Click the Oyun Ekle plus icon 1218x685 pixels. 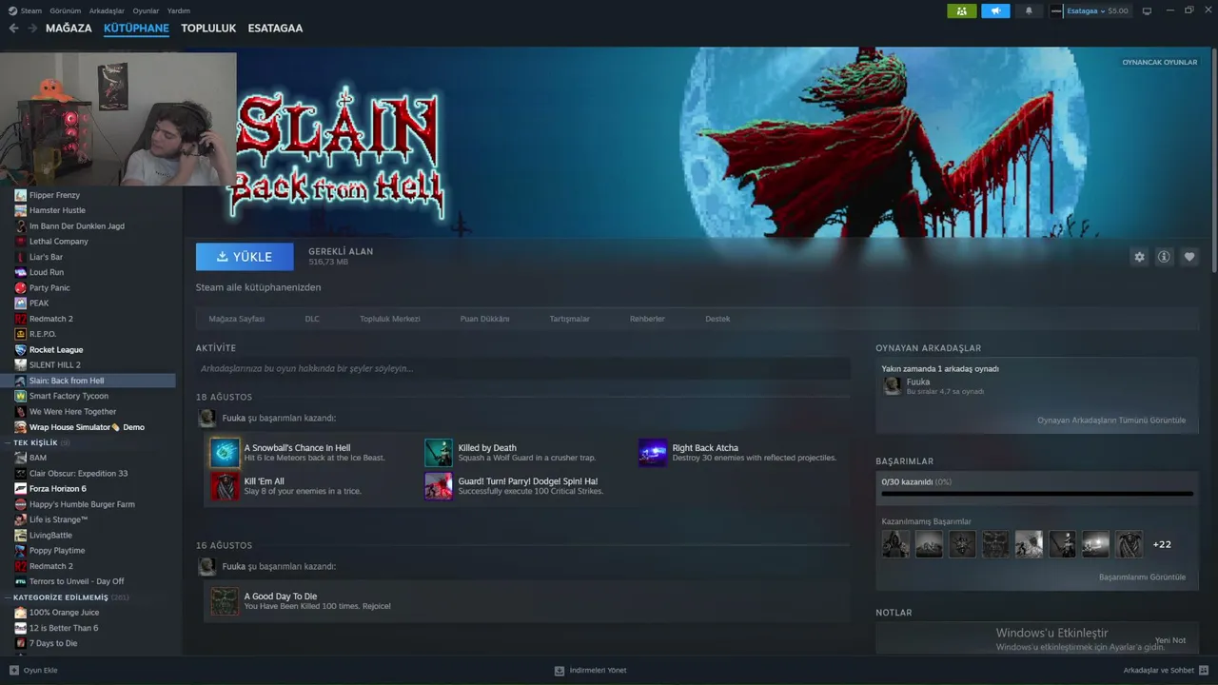[14, 671]
